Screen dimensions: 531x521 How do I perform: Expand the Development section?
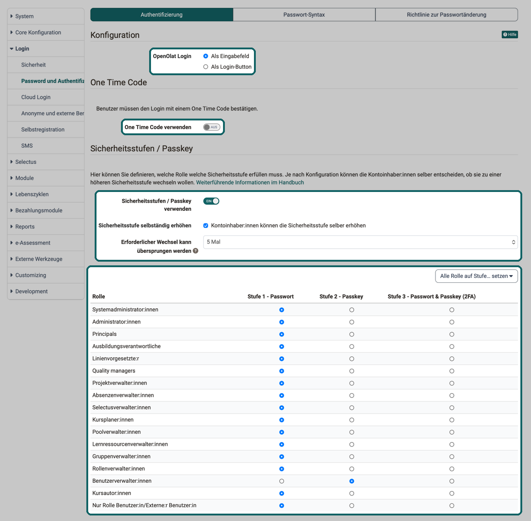click(46, 292)
